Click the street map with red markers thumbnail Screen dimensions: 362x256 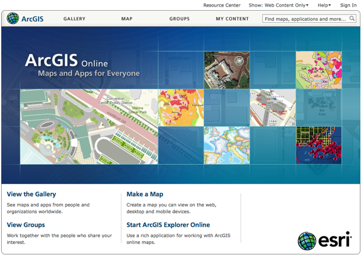click(273, 108)
